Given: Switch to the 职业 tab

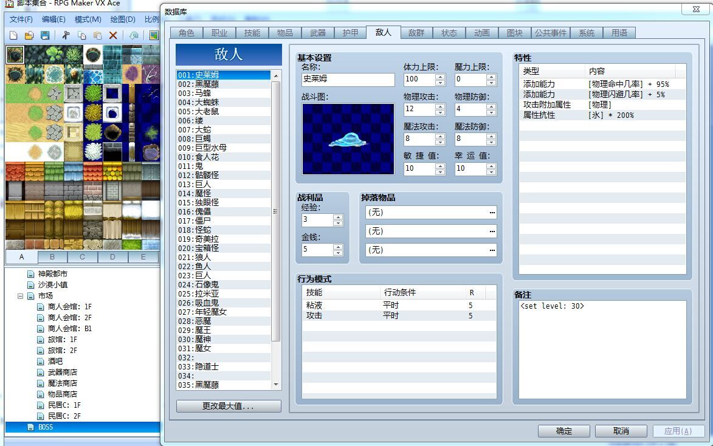Looking at the screenshot, I should 219,33.
